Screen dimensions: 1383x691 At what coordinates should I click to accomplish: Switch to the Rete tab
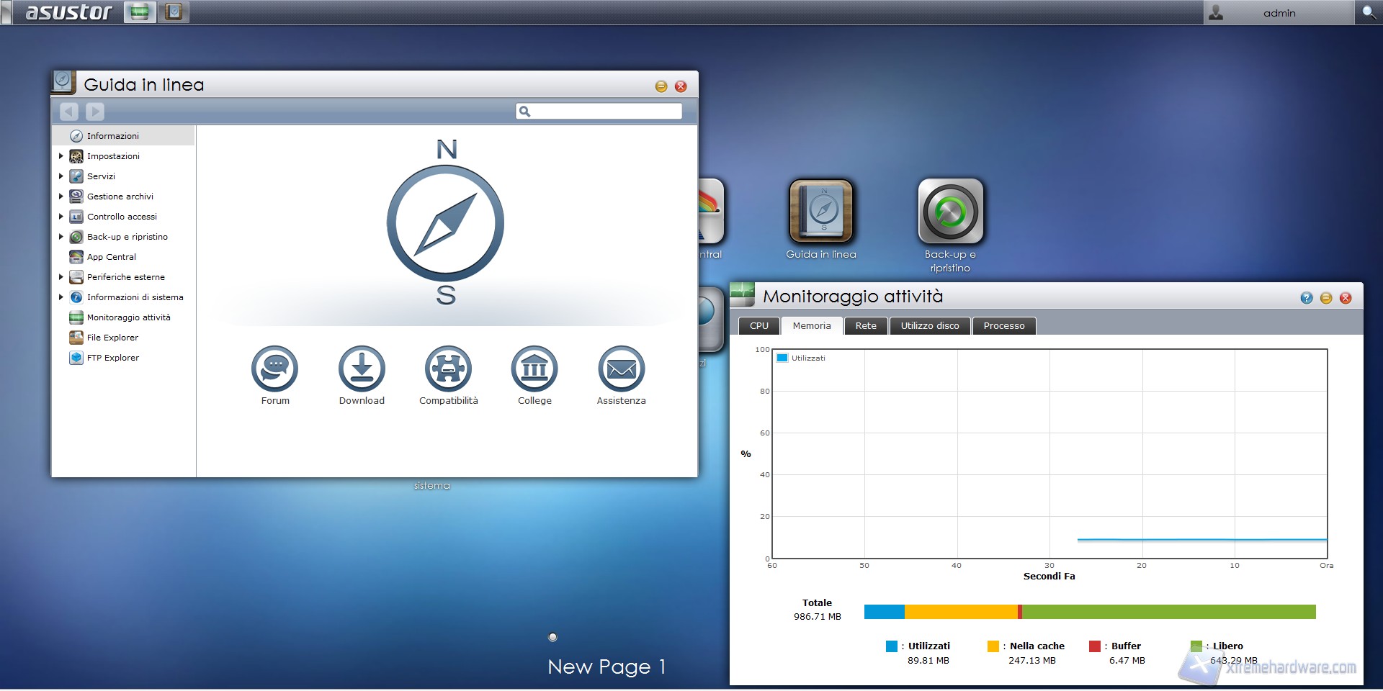coord(866,326)
